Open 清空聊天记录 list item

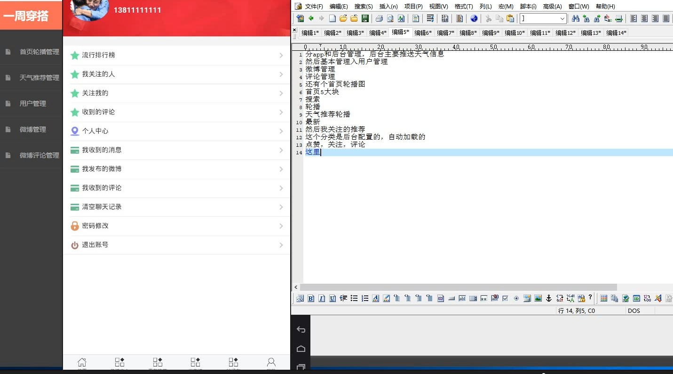(177, 207)
